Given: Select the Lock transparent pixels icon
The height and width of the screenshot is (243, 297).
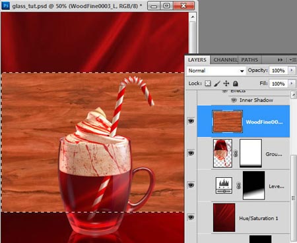Looking at the screenshot, I should point(208,84).
